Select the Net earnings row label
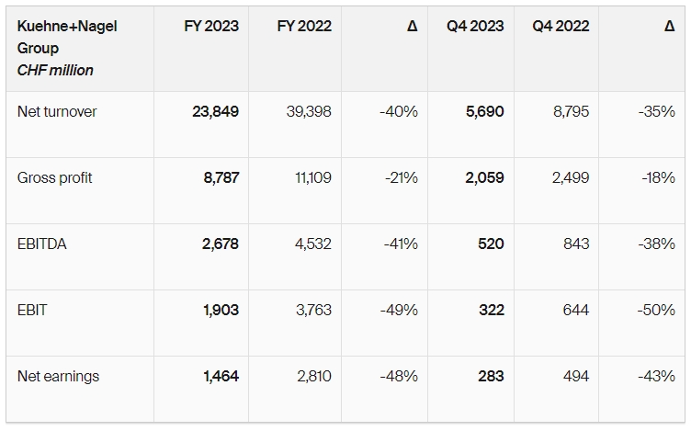This screenshot has width=691, height=431. click(58, 377)
